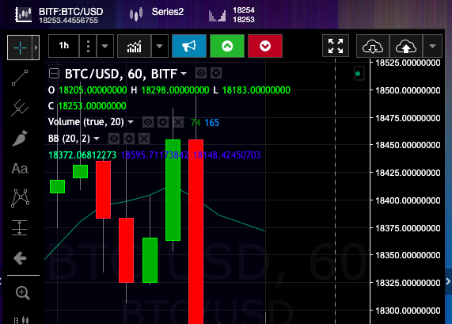Open the indicators chart button

135,46
